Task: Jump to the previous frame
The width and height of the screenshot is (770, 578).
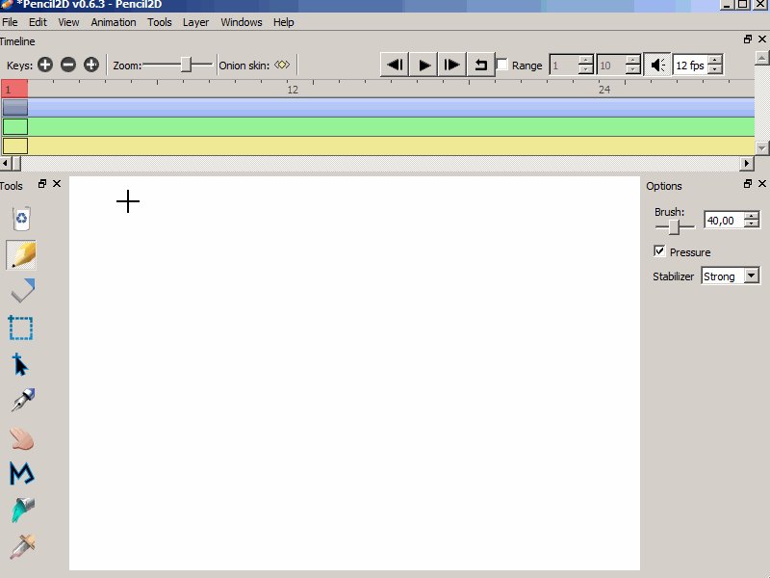Action: point(395,65)
